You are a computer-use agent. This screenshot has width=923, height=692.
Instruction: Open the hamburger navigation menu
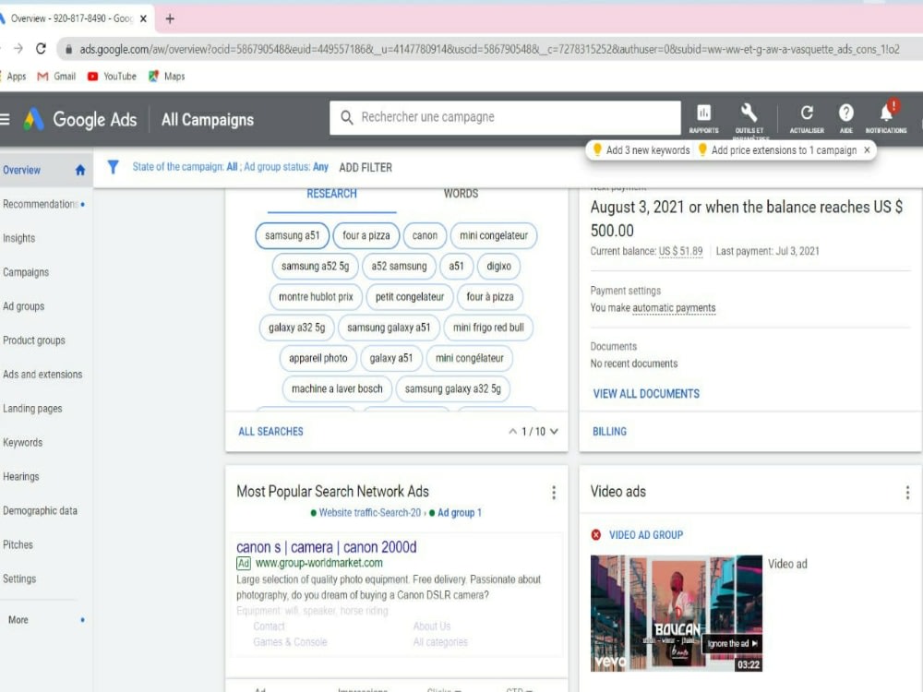[5, 119]
